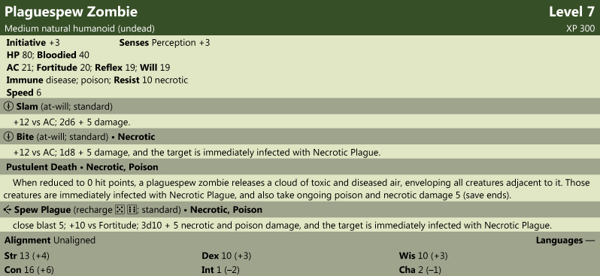Click the close blast arrow icon before Spew Plague
This screenshot has height=276, width=600.
(8, 210)
